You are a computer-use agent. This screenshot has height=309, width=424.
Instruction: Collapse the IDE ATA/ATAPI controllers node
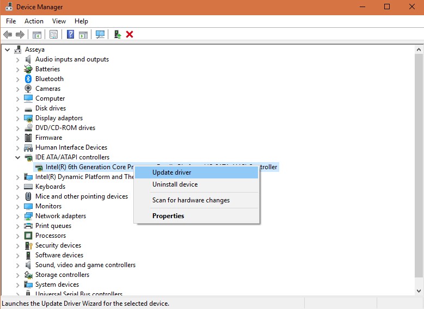tap(17, 157)
